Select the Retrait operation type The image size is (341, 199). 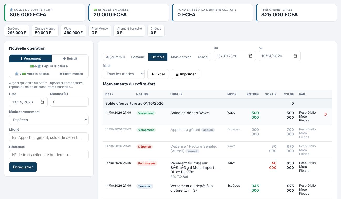coord(70,59)
